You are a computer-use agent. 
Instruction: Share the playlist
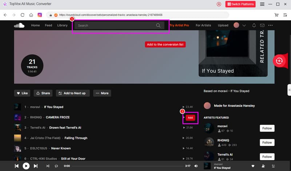click(43, 93)
